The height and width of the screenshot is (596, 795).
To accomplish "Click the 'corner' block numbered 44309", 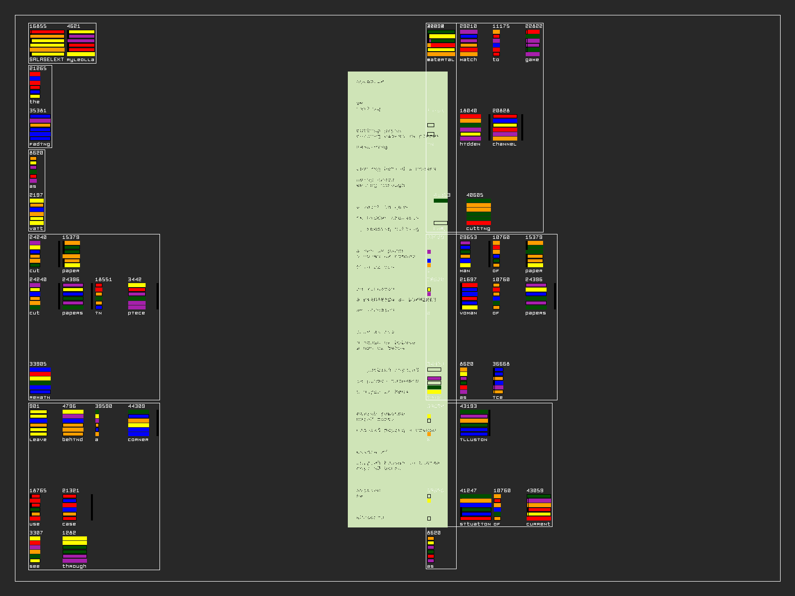I will pyautogui.click(x=139, y=423).
